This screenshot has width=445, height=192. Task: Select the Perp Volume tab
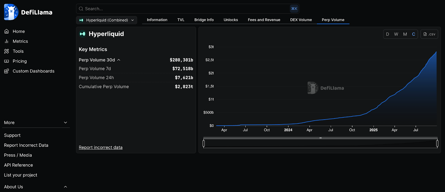pos(333,20)
